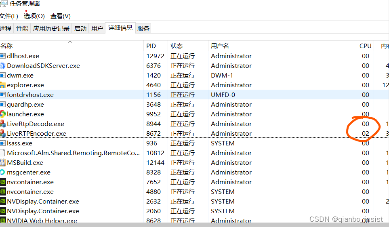Select the 详细信息 tab

[120, 28]
